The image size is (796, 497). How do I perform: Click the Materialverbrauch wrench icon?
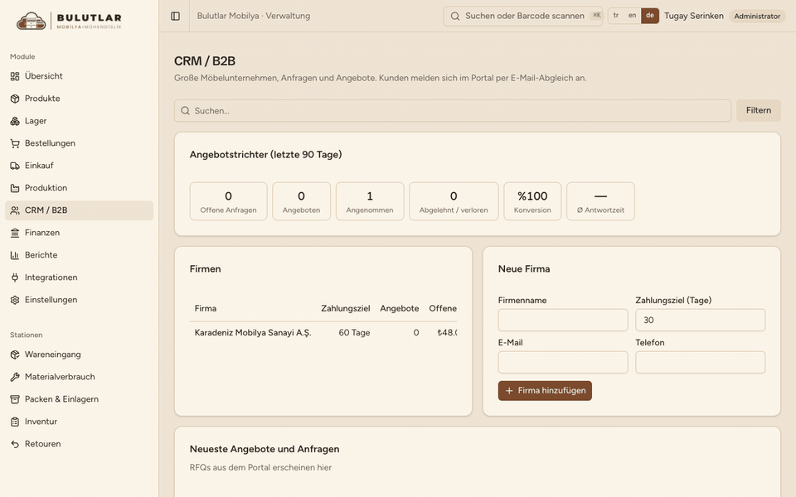tap(15, 377)
